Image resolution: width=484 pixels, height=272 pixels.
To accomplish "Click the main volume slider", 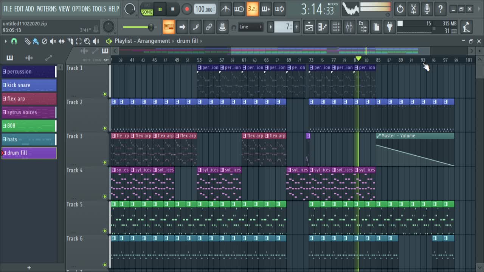I will click(x=139, y=27).
